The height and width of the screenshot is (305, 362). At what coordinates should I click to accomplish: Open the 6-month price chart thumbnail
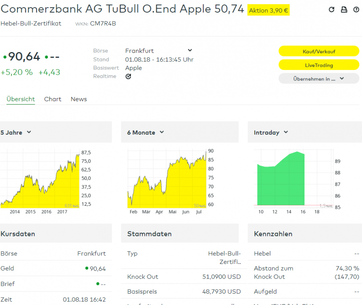(167, 179)
